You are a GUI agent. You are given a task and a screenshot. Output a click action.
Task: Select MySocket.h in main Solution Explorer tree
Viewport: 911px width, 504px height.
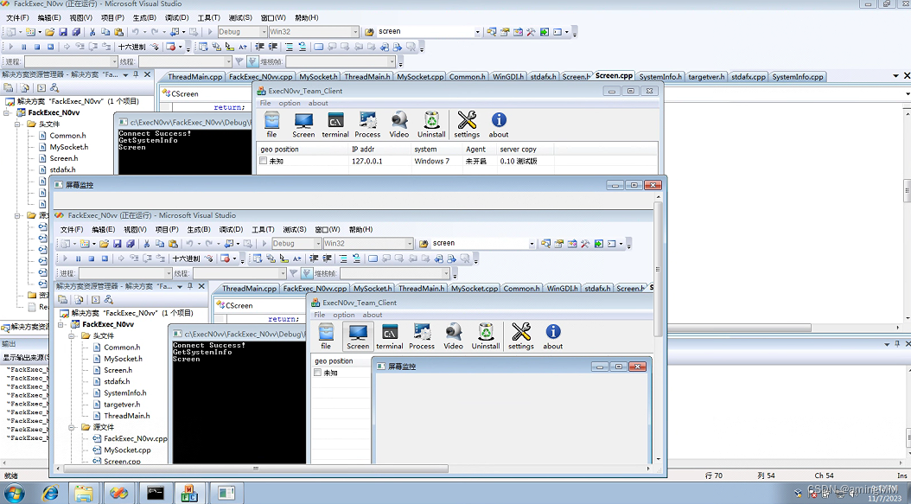coord(68,147)
